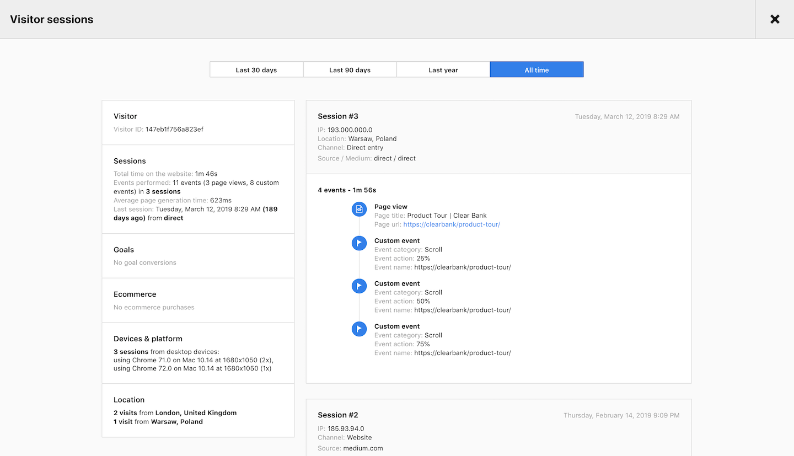
Task: Click the Chrome 72.0 on Mac 10.14 line
Action: pyautogui.click(x=192, y=368)
